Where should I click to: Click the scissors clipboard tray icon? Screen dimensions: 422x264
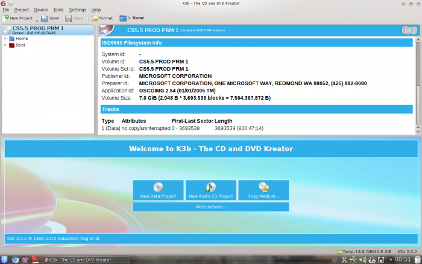344,260
